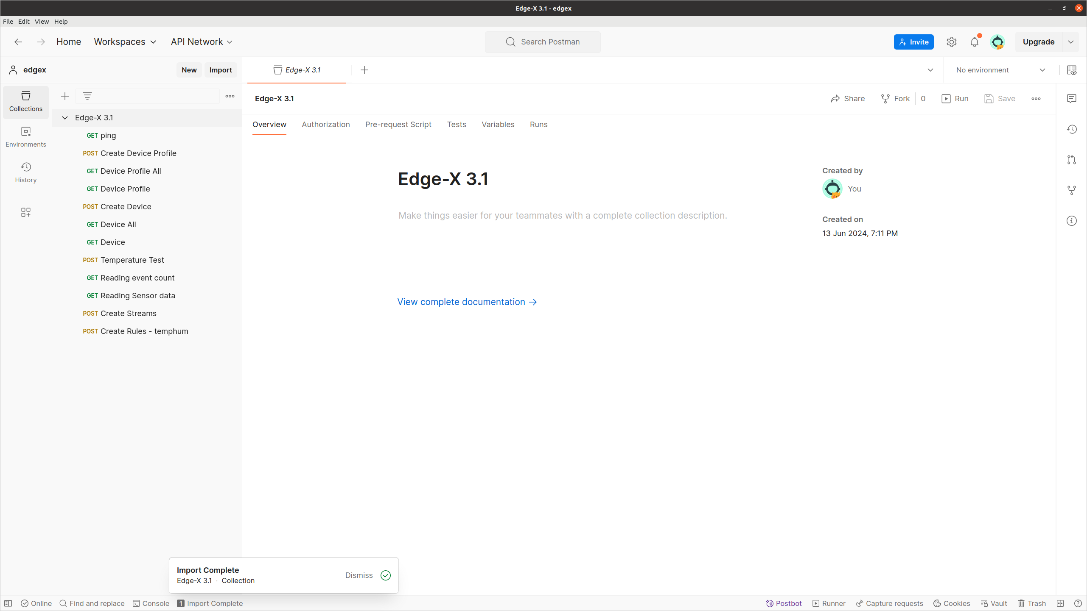Open the user avatar menu
The height and width of the screenshot is (611, 1087).
point(997,42)
